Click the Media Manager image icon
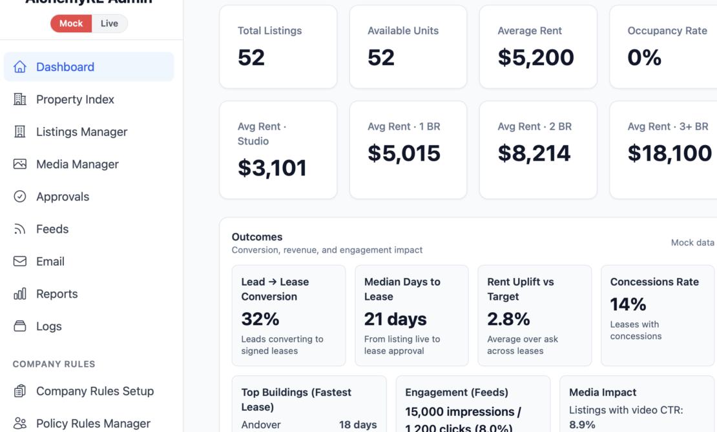The height and width of the screenshot is (432, 717). point(20,164)
